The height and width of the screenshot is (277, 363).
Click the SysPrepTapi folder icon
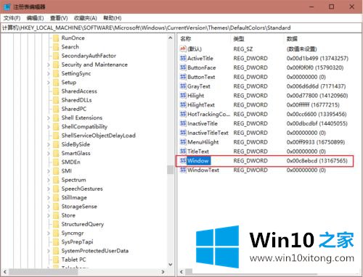coord(56,242)
